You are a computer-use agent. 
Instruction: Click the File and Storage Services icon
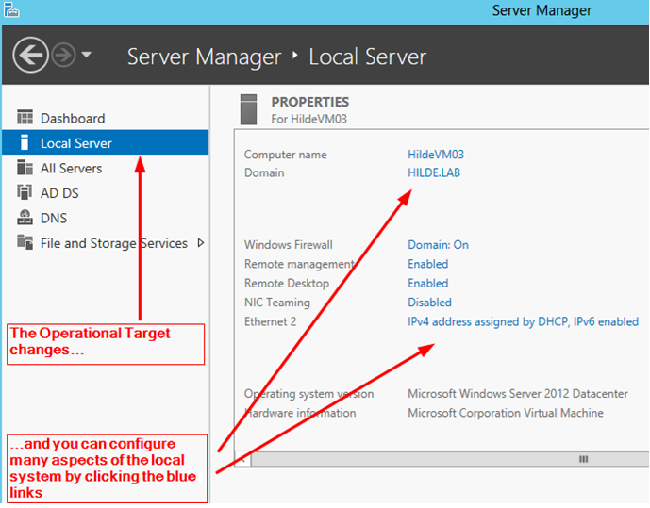pos(25,242)
